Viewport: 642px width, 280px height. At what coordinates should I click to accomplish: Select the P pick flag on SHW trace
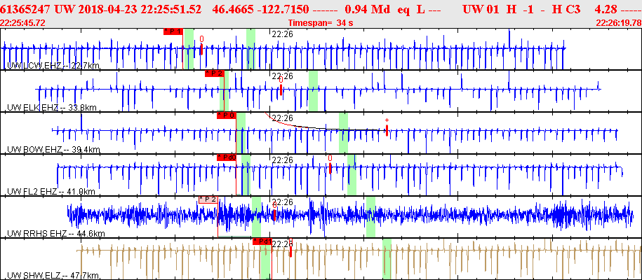262,241
